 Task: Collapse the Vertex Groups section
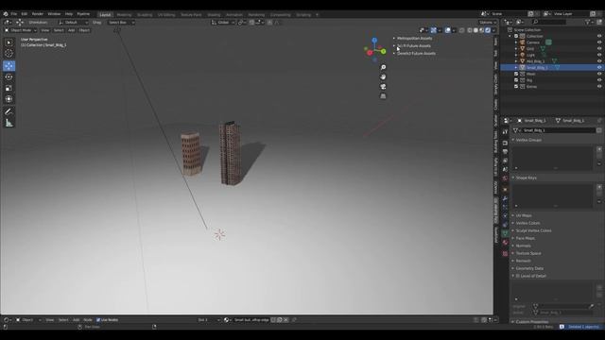click(x=528, y=140)
